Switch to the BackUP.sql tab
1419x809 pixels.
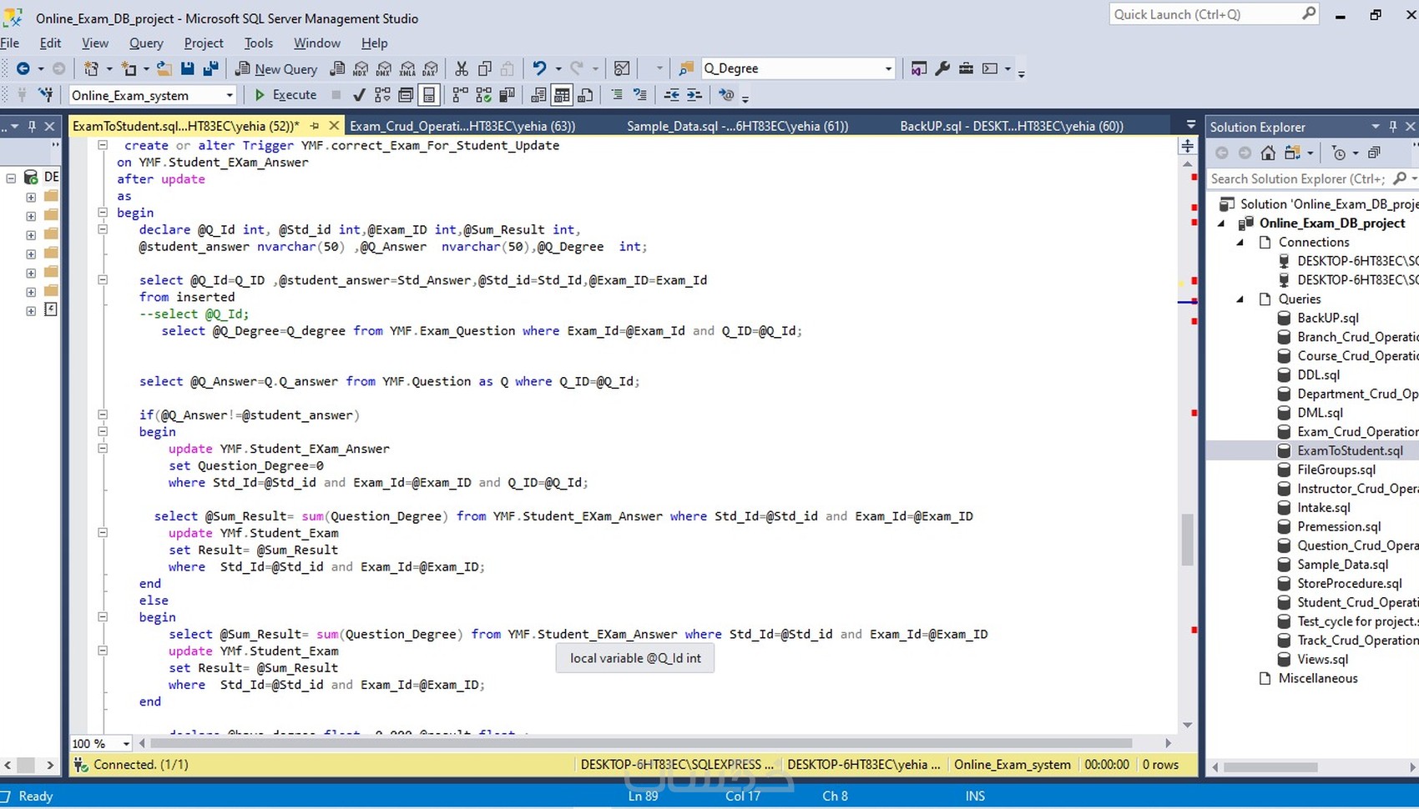[1012, 126]
